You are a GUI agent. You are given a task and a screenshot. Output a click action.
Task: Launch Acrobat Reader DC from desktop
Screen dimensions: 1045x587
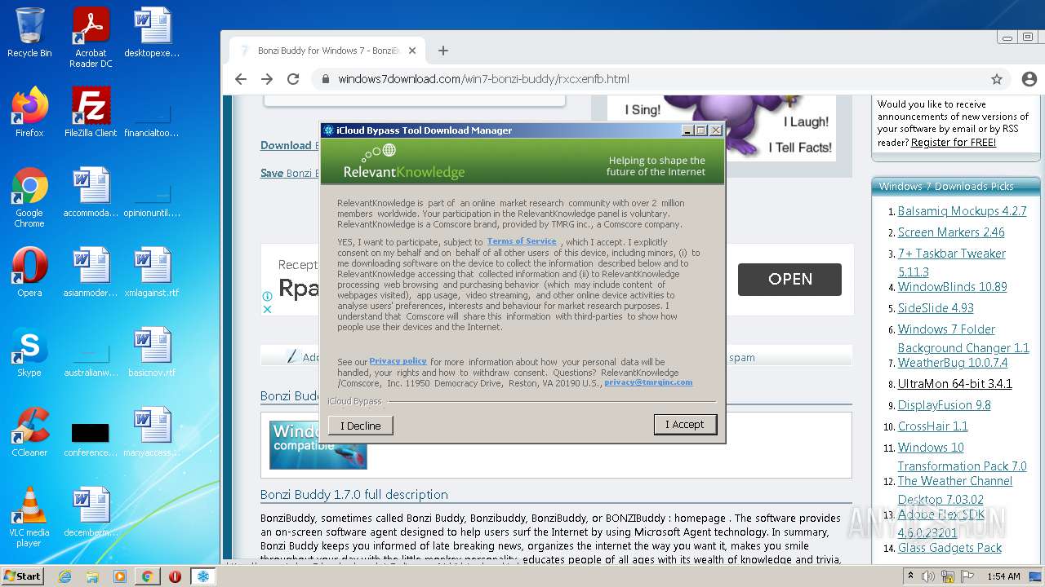click(91, 38)
